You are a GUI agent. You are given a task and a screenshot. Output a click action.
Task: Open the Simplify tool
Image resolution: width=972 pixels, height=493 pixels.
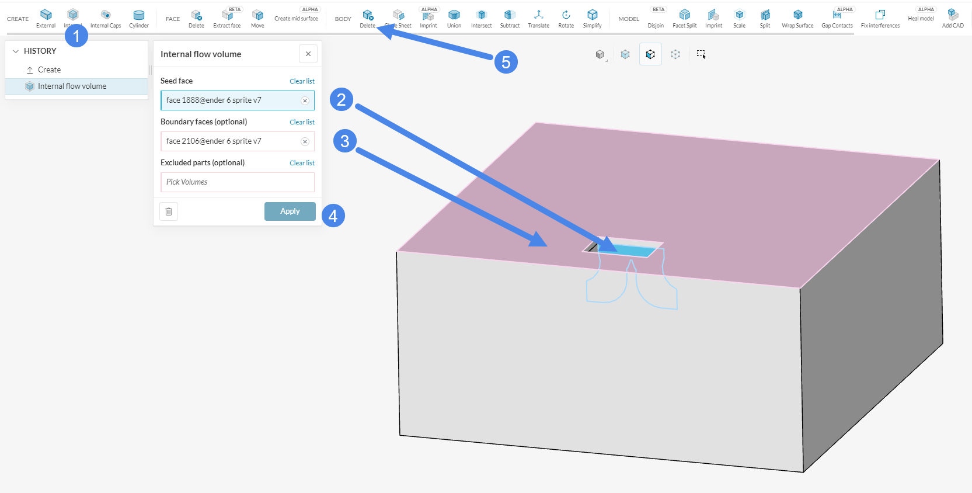[x=592, y=18]
